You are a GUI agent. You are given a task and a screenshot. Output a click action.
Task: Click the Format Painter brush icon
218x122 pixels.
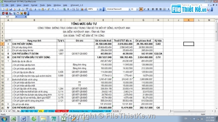click(48, 9)
